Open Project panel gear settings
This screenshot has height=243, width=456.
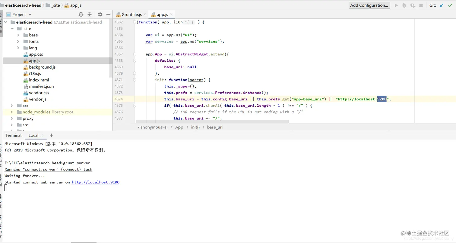point(100,14)
